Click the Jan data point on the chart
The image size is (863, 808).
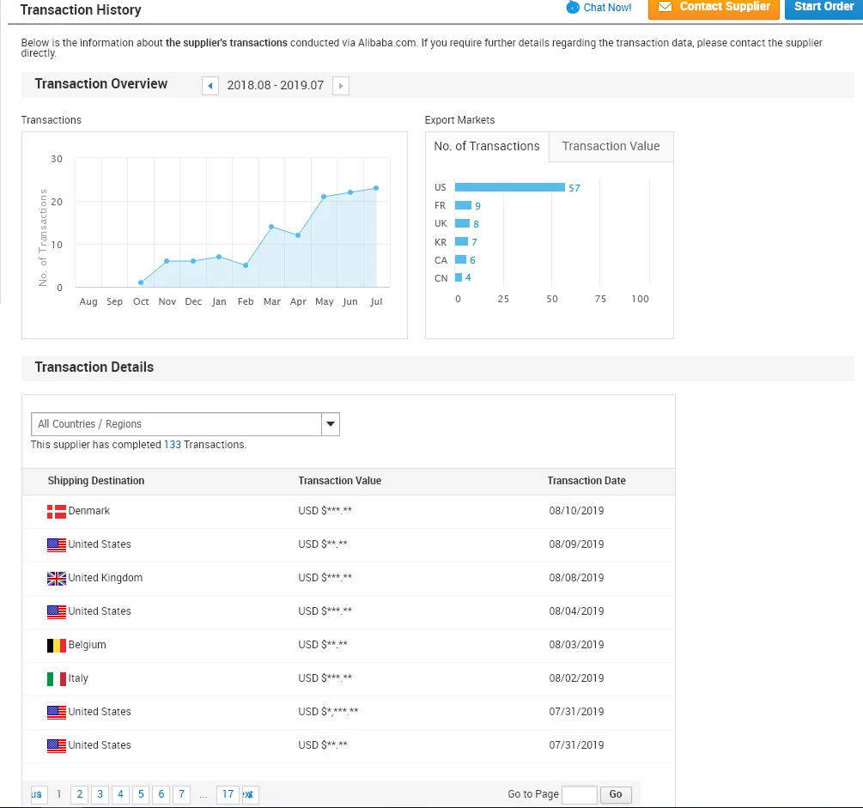click(x=219, y=257)
